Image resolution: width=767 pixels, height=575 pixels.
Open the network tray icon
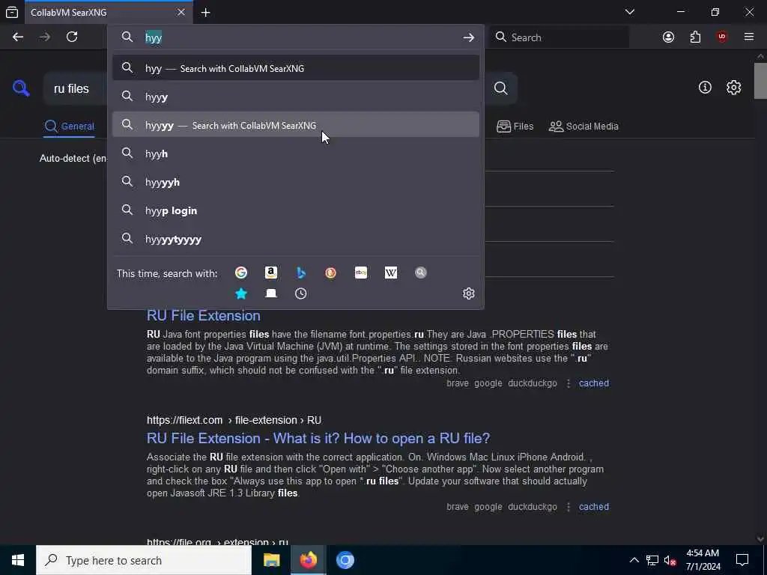tap(652, 560)
